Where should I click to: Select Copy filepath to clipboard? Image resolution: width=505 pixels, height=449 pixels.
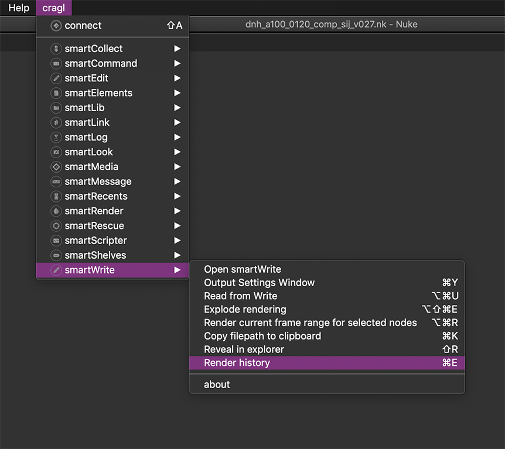[x=262, y=336]
